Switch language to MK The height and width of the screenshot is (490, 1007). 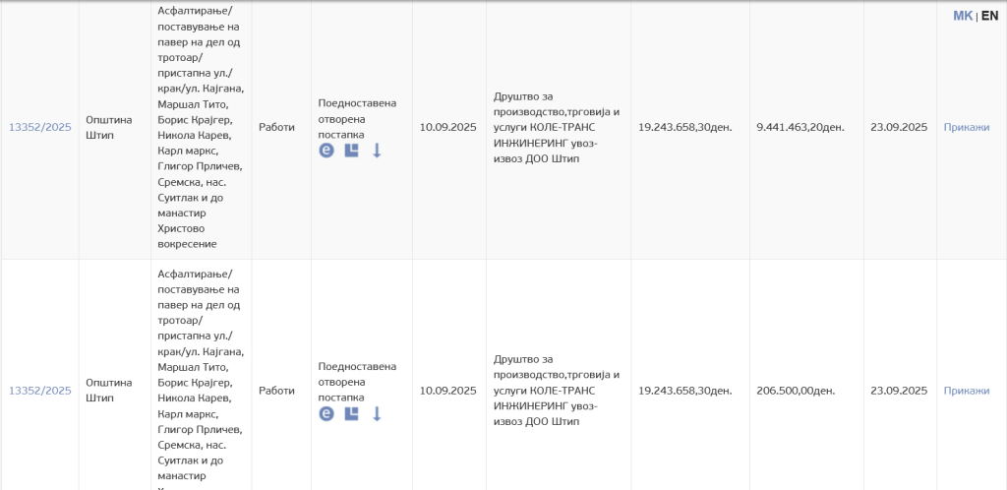[x=962, y=16]
